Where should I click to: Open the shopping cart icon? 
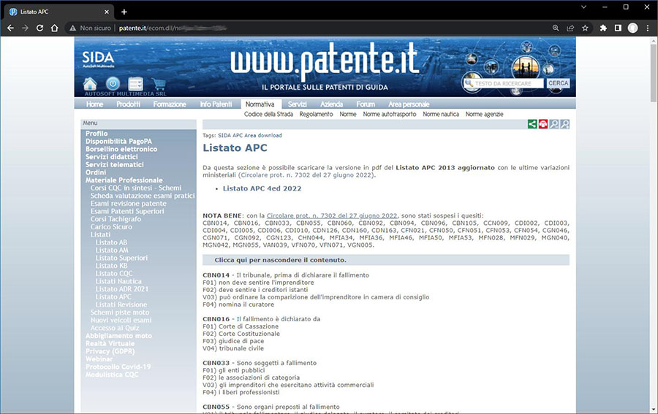[x=159, y=83]
